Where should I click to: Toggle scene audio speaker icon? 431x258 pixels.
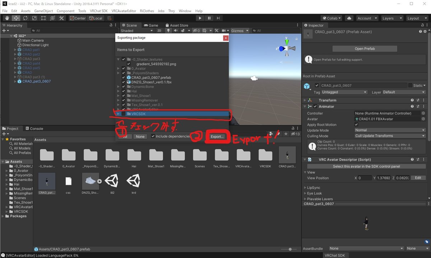click(x=176, y=31)
